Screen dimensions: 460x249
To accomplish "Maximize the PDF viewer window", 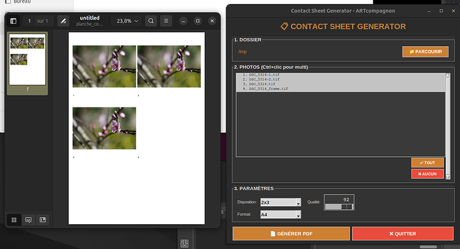I will click(198, 21).
